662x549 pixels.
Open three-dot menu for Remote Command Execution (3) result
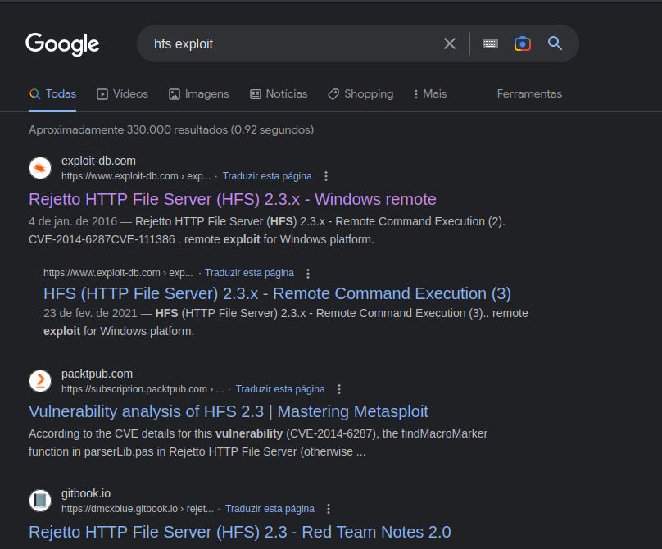308,273
